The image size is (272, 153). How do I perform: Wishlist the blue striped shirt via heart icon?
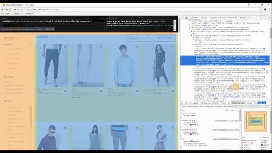137,47
